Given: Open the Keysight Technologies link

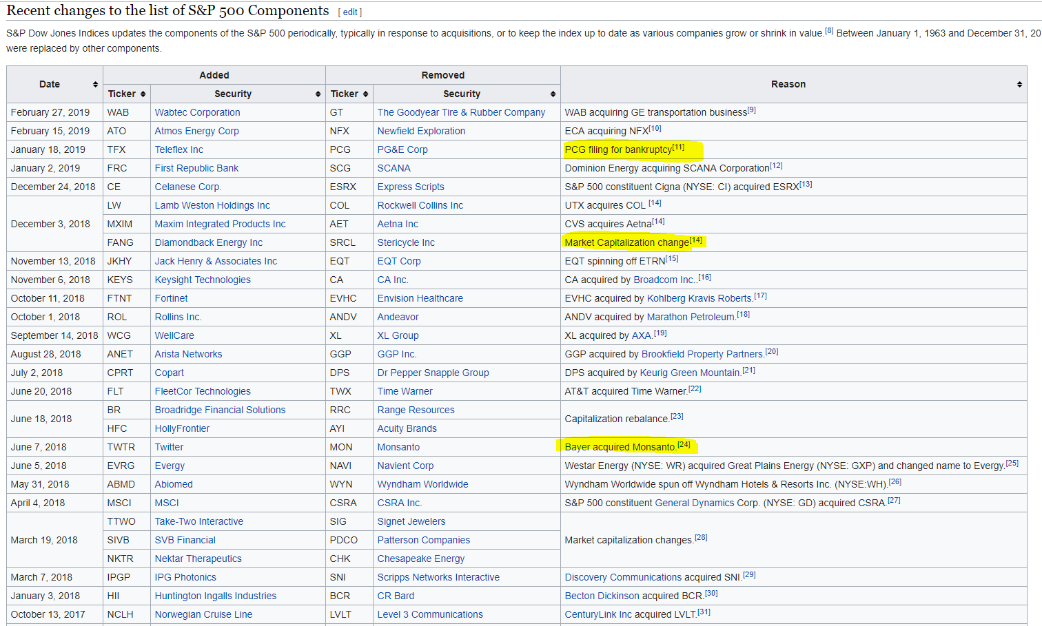Looking at the screenshot, I should click(x=203, y=280).
